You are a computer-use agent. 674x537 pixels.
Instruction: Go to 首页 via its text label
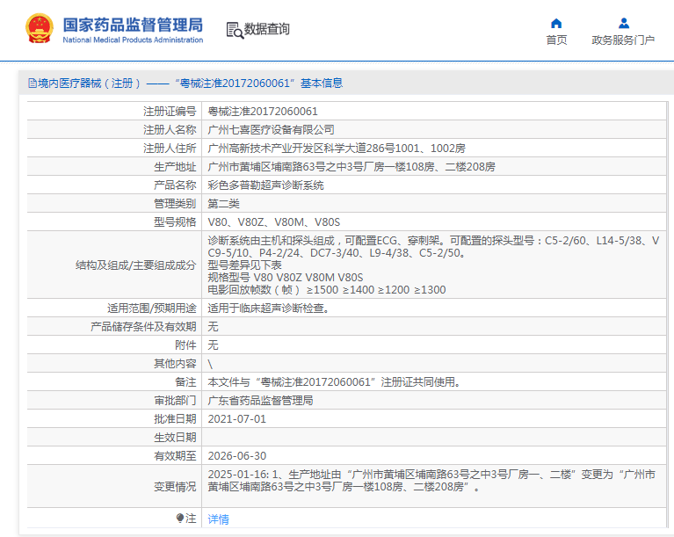pos(556,40)
